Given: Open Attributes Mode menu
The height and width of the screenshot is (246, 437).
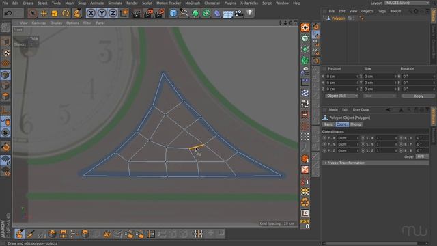Looking at the screenshot, I should (x=333, y=110).
